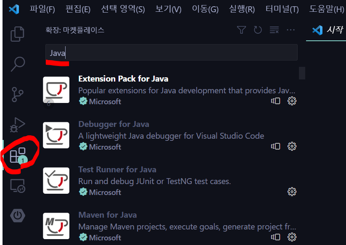Image resolution: width=346 pixels, height=245 pixels.
Task: Open the Search view in activity bar
Action: pos(18,64)
